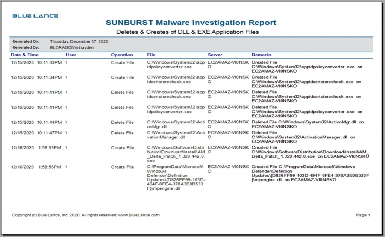
Task: Click the Blue Lance copyright notice in the footer
Action: click(x=65, y=215)
